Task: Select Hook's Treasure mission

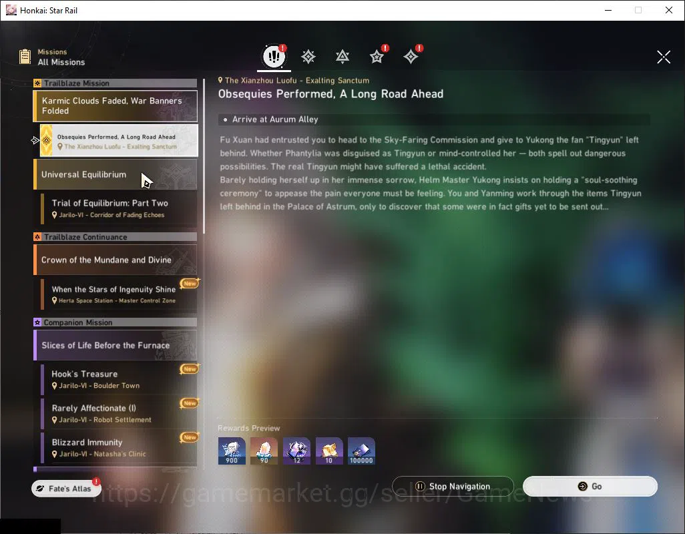Action: [119, 379]
